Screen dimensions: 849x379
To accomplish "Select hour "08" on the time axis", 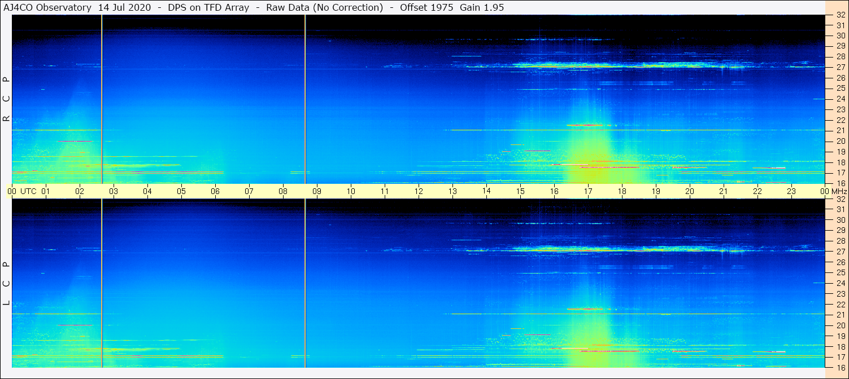I will click(283, 191).
